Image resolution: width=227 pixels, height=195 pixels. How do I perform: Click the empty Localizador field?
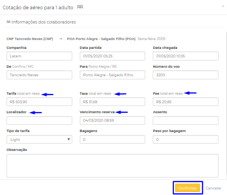(x=39, y=121)
